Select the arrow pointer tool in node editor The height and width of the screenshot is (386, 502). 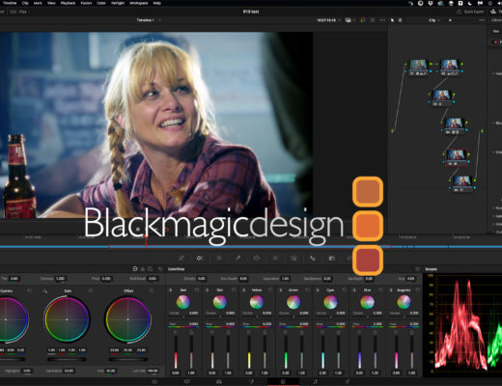[x=392, y=20]
